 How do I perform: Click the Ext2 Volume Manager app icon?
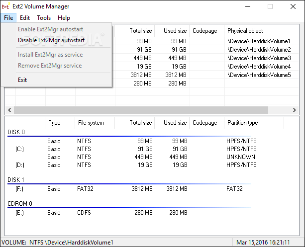(x=5, y=6)
